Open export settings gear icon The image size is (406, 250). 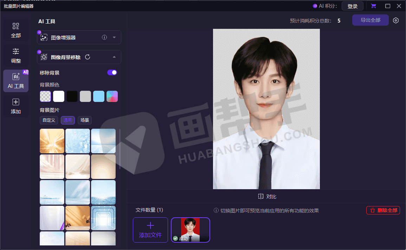click(396, 20)
